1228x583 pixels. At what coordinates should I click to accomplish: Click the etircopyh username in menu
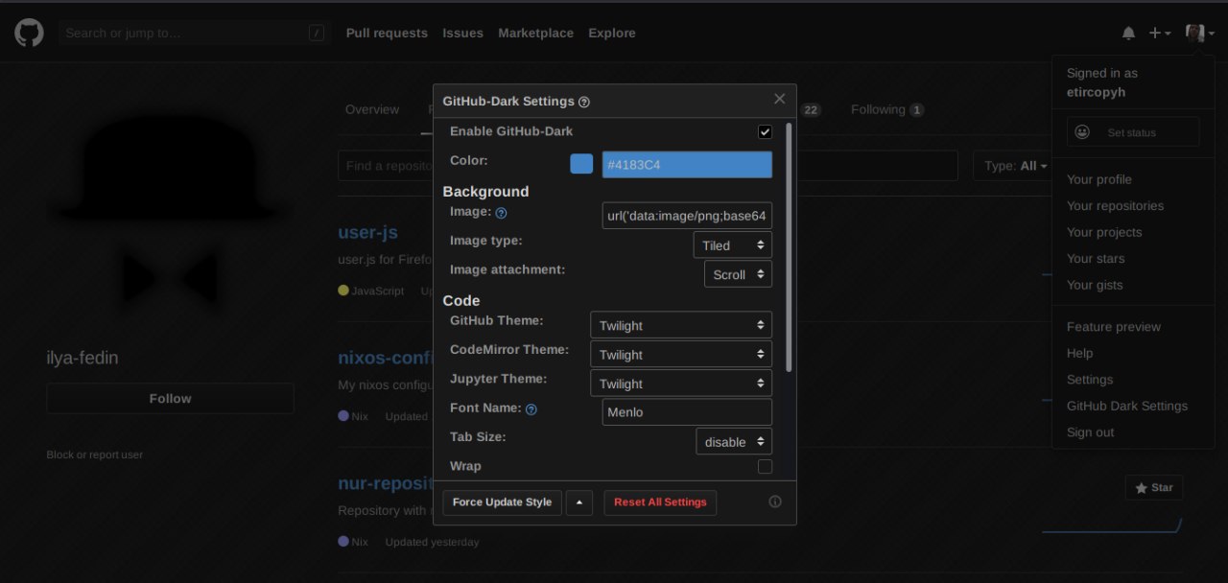tap(1096, 92)
